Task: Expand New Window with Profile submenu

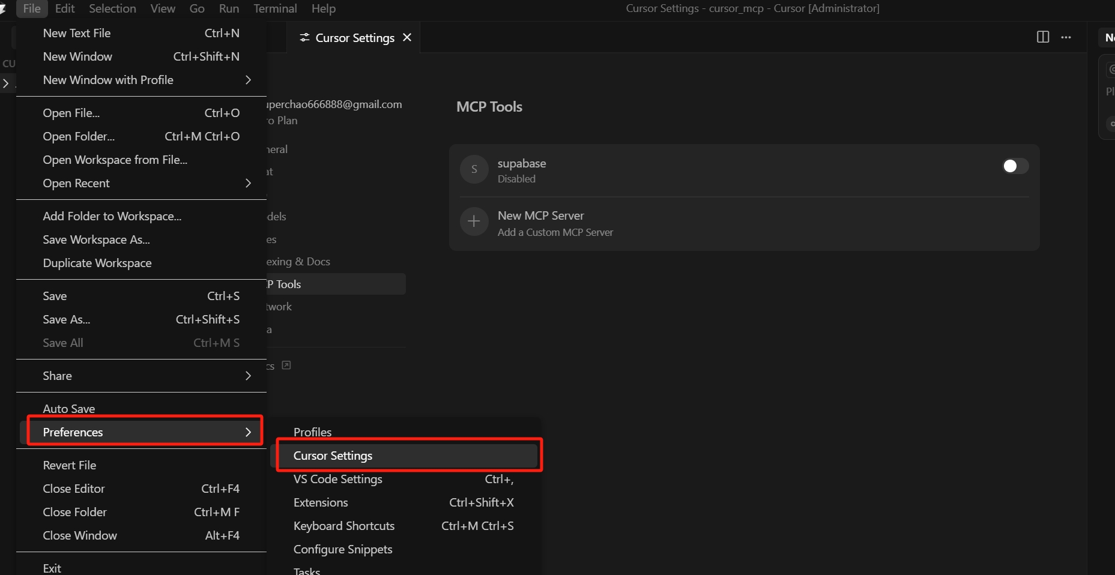Action: pyautogui.click(x=141, y=80)
